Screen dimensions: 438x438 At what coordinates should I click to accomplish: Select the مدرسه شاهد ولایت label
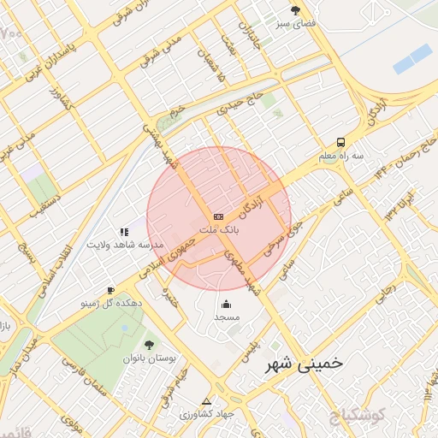coord(125,245)
